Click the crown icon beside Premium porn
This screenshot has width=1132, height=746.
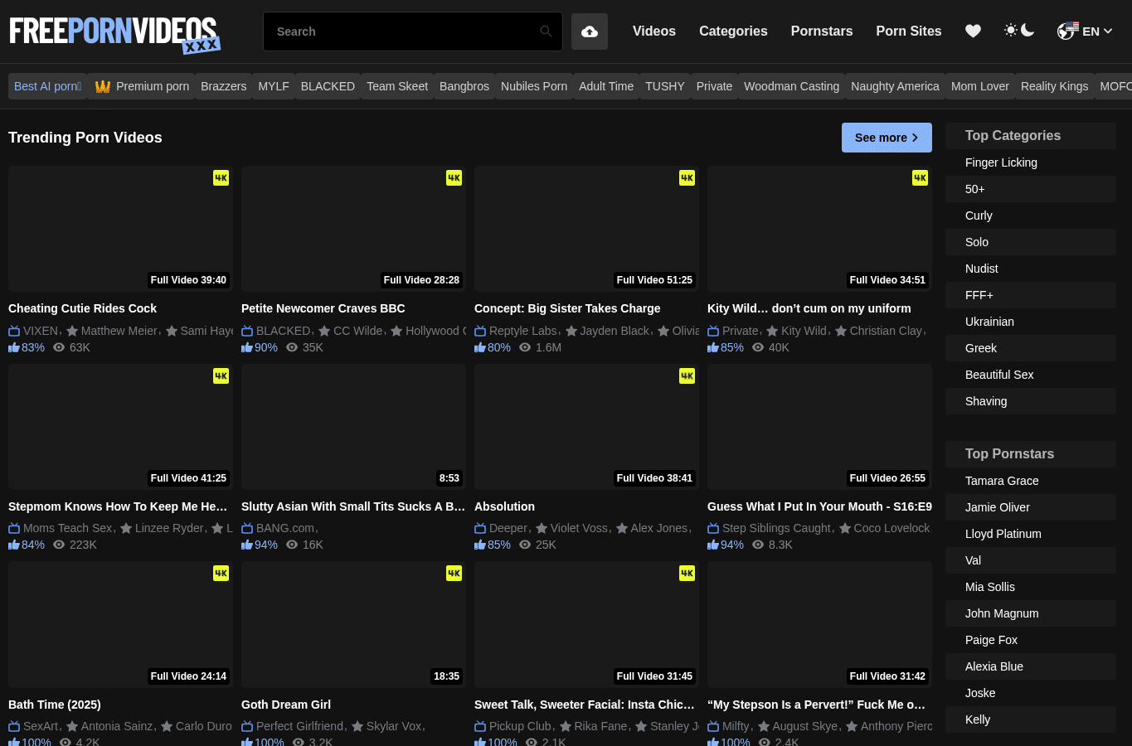click(103, 86)
